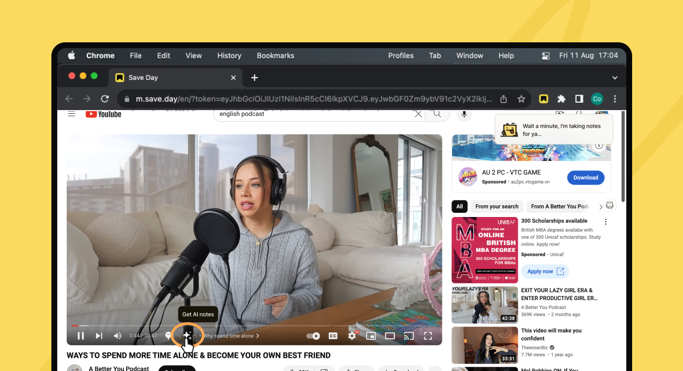
Task: Close the Save Day tab
Action: click(233, 77)
